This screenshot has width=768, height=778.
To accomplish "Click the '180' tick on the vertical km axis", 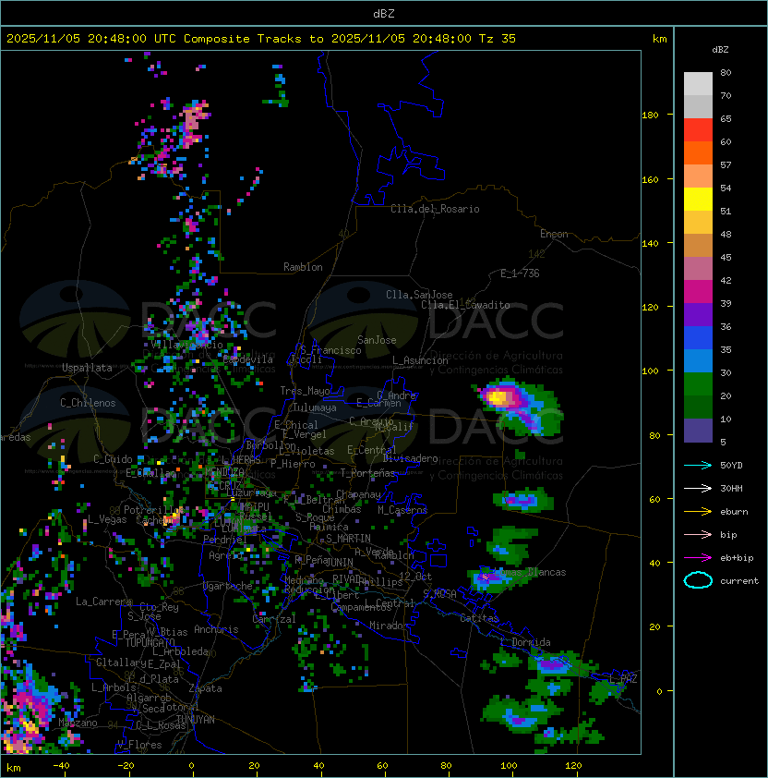I will pos(650,115).
